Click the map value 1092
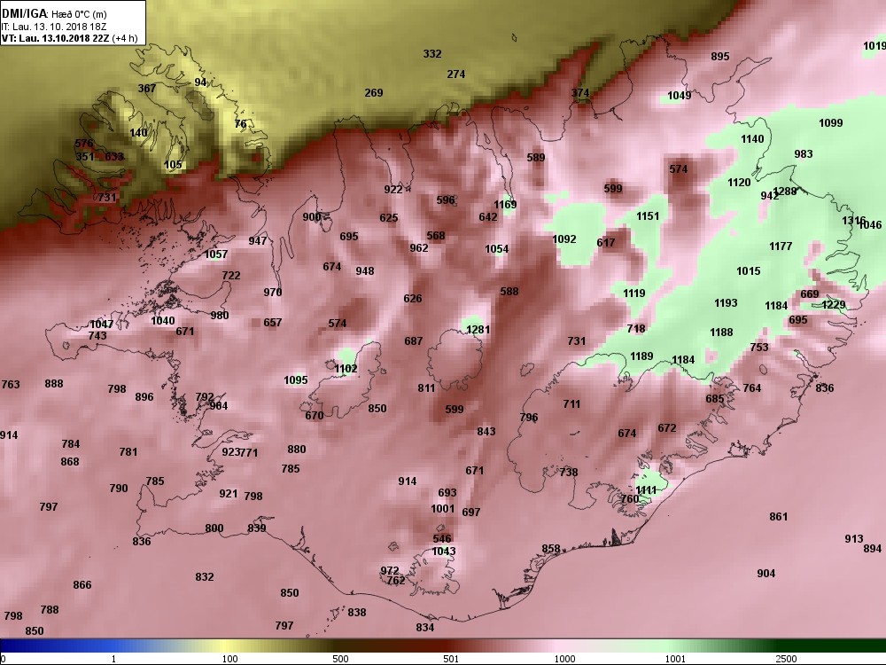Screen dimensions: 886x665 click(x=563, y=239)
